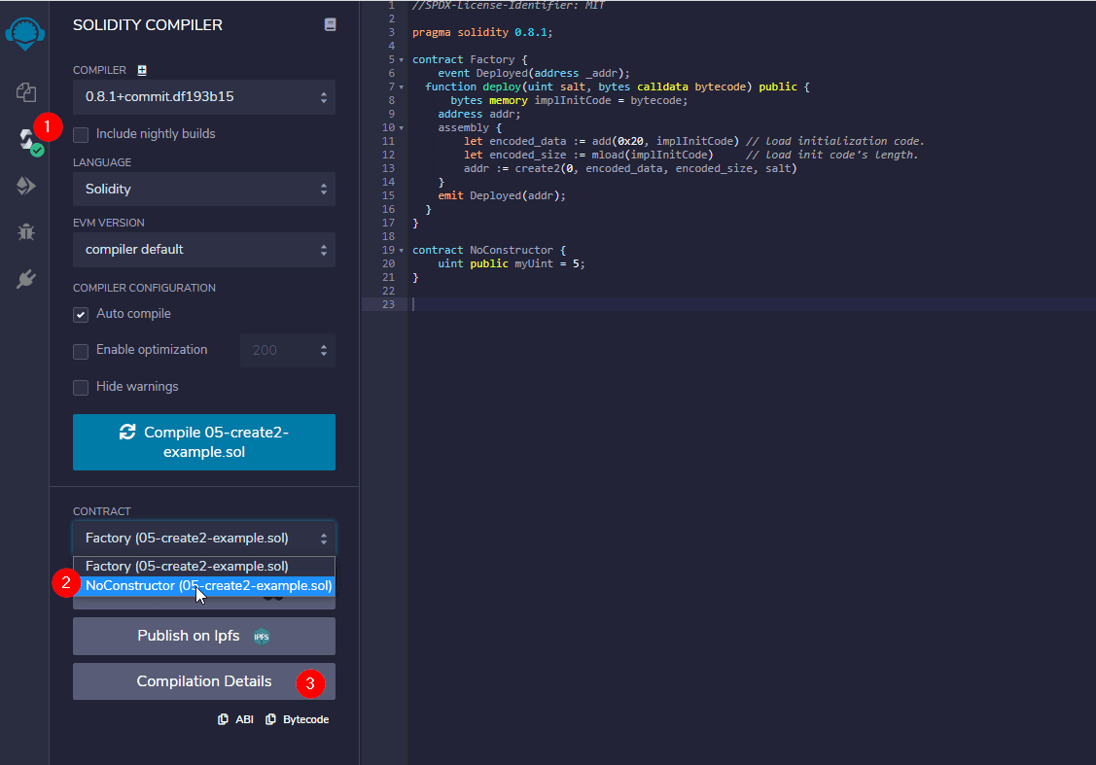
Task: Click the Publish on Ipfs button
Action: [204, 636]
